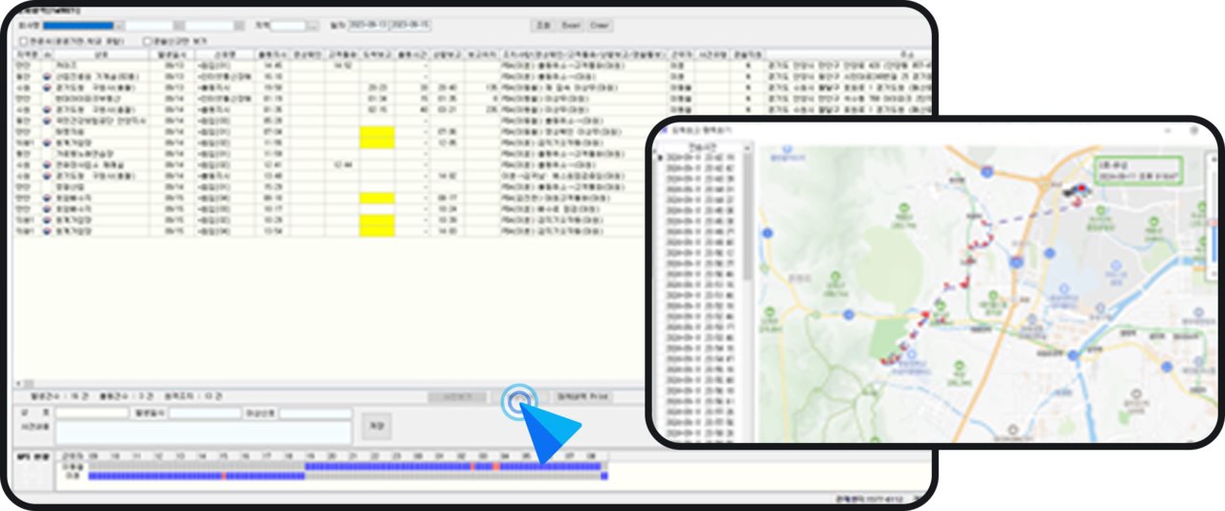Image resolution: width=1225 pixels, height=511 pixels.
Task: Open the region combo box beside the date fields
Action: click(293, 25)
